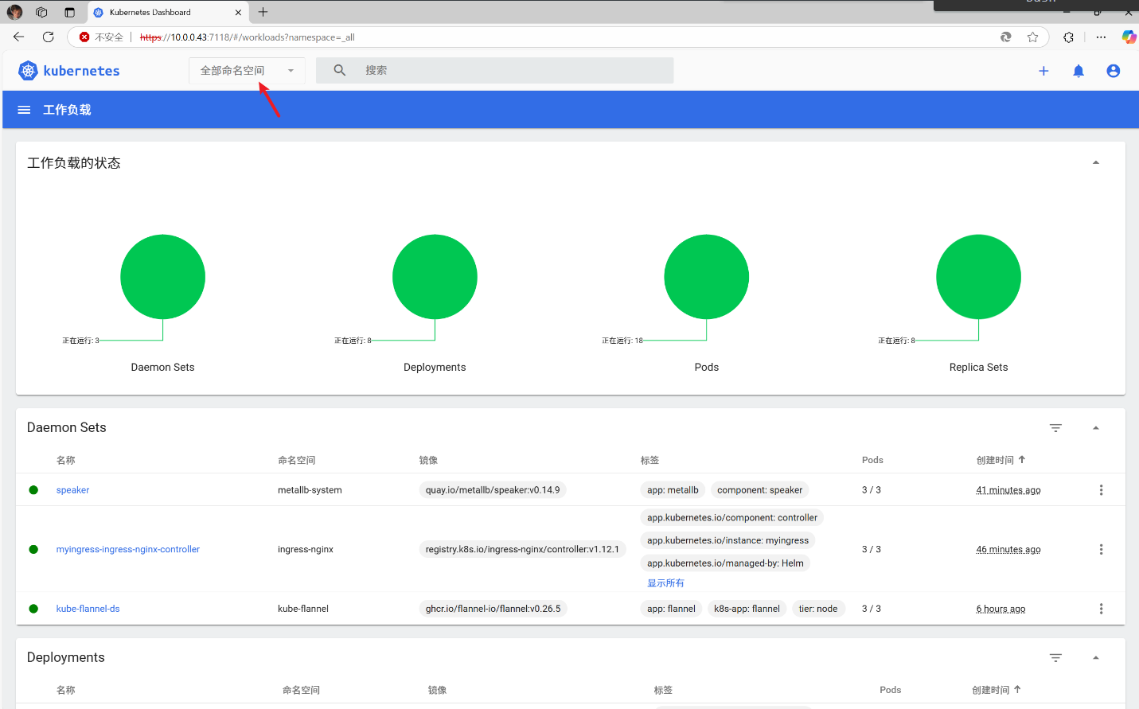Viewport: 1139px width, 709px height.
Task: Open the Copilot icon
Action: [1129, 37]
